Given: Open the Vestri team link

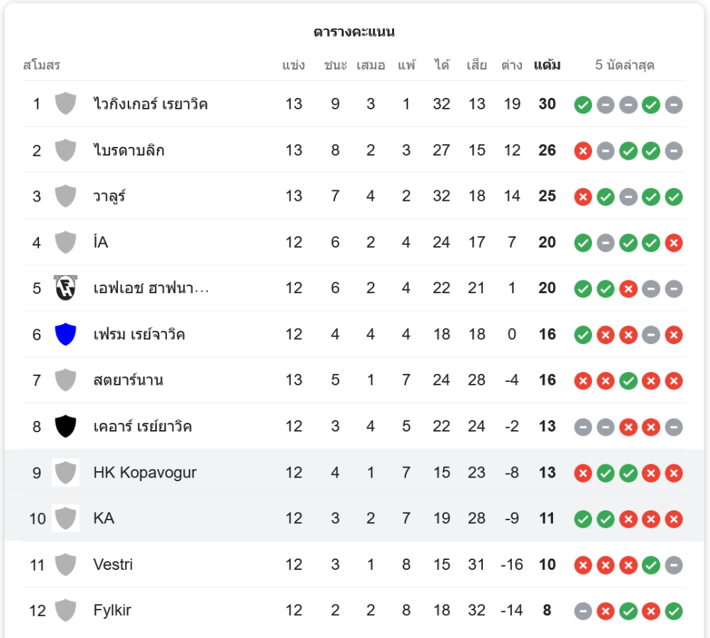Looking at the screenshot, I should point(113,565).
